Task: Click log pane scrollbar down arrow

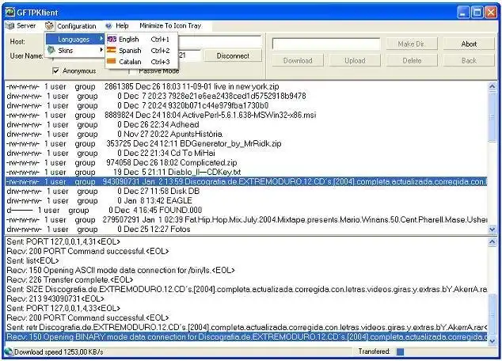Action: (492, 341)
